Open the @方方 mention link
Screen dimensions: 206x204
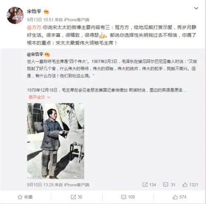pyautogui.click(x=34, y=28)
